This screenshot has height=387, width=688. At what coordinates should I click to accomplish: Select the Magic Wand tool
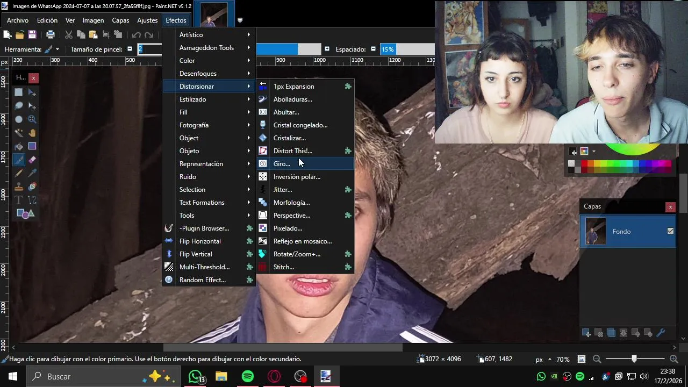pos(19,133)
